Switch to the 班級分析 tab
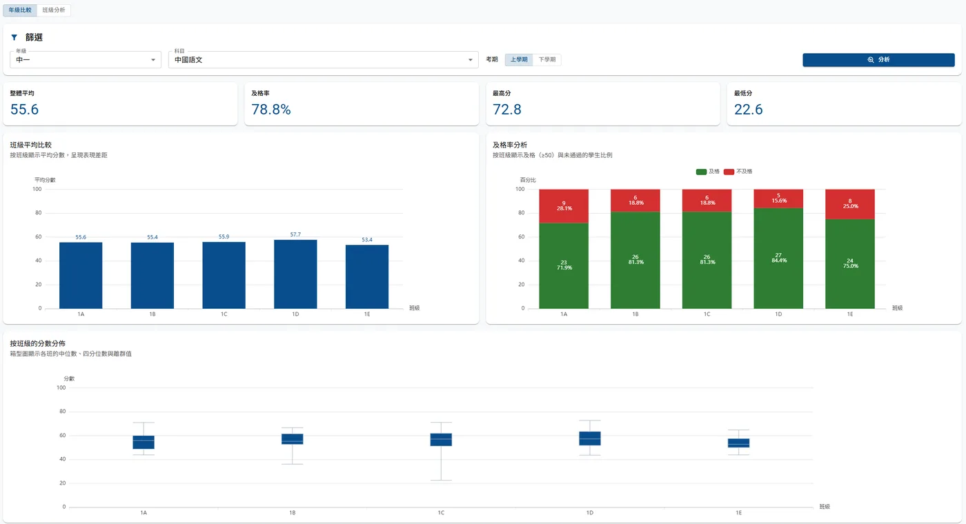Viewport: 966px width, 524px height. pos(54,10)
